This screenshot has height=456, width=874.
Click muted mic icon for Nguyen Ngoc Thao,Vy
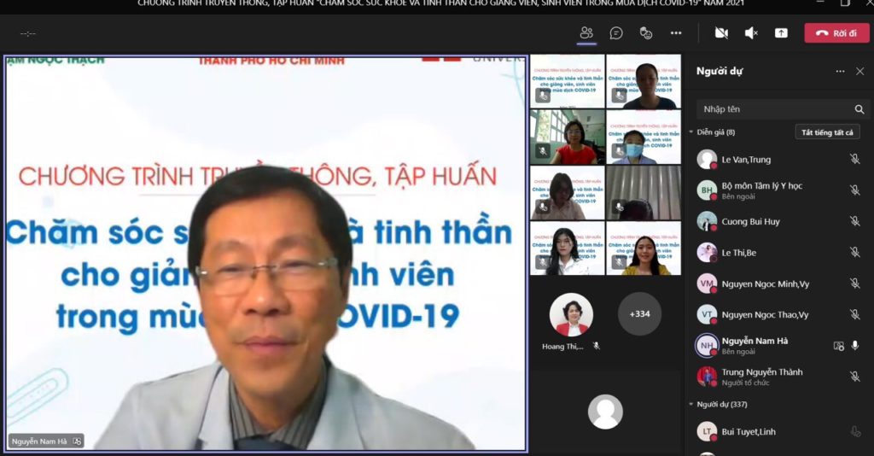coord(855,314)
